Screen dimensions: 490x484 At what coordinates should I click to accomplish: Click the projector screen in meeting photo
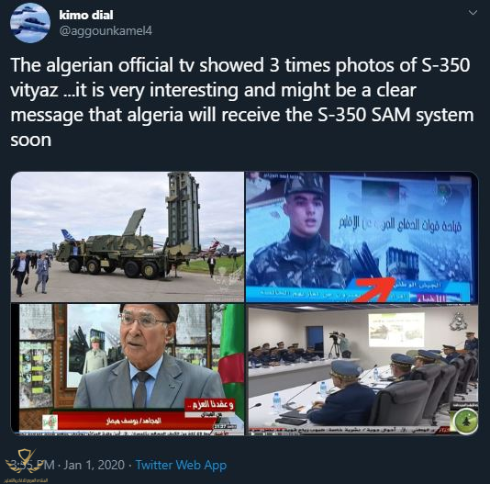point(395,330)
